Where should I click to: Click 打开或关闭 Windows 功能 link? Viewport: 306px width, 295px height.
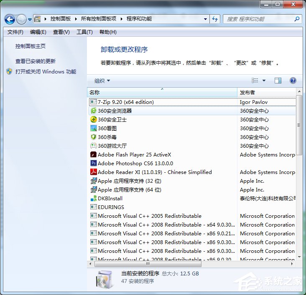pyautogui.click(x=46, y=72)
